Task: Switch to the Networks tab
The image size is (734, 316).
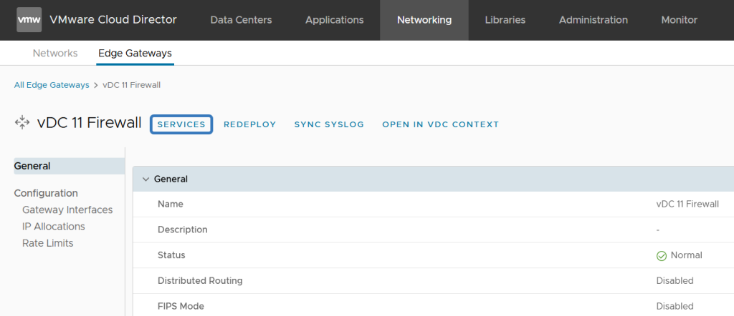Action: 55,53
